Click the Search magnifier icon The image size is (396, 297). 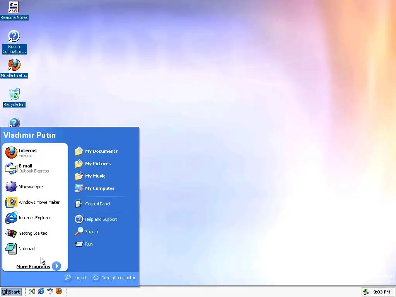tap(79, 231)
